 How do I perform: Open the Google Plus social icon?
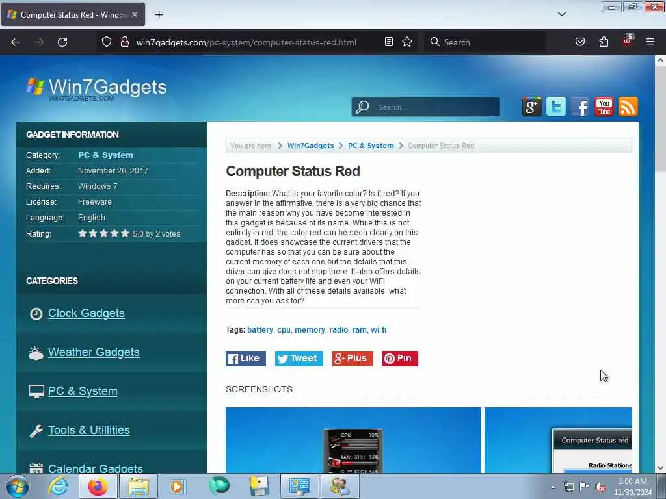[x=532, y=107]
